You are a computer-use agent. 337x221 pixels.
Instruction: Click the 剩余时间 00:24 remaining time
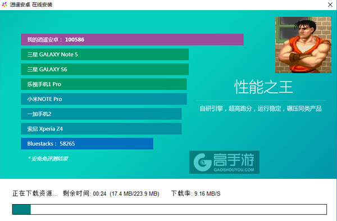pos(84,193)
